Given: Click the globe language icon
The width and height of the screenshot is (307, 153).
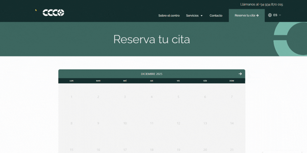Looking at the screenshot, I should point(270,15).
